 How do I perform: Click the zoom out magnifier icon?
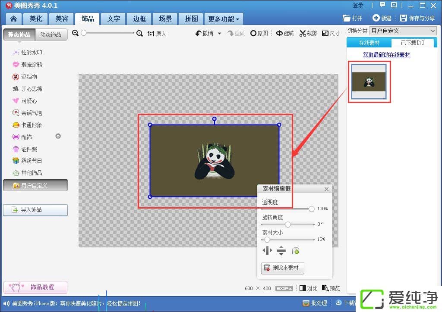pyautogui.click(x=76, y=33)
